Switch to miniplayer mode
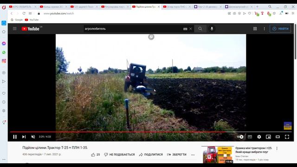297x167 pixels. coord(268,137)
